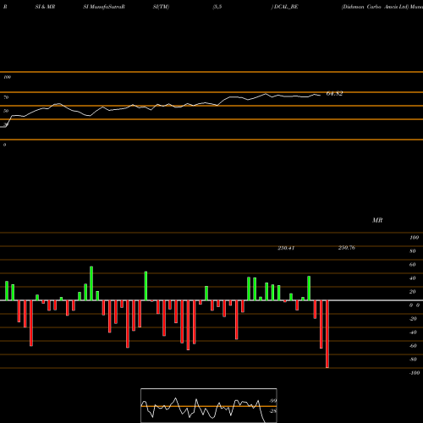The width and height of the screenshot is (423, 423).
Task: Click the MR panel's 100 axis label
Action: [x=414, y=238]
